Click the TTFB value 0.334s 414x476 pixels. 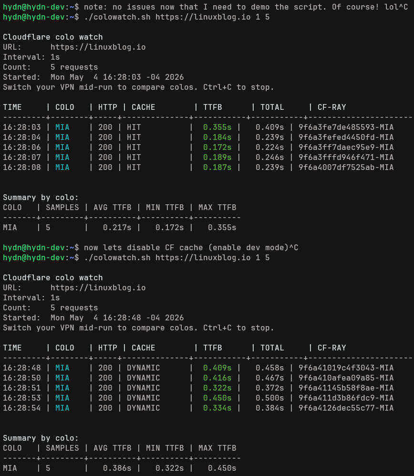click(x=217, y=408)
